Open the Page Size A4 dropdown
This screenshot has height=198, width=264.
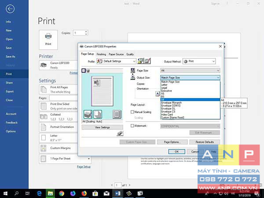click(x=190, y=70)
